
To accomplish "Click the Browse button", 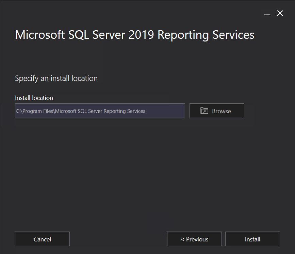I will coord(217,111).
